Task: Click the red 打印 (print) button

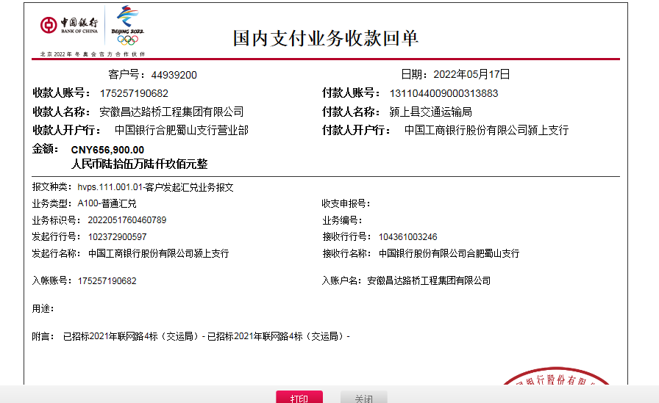Action: pos(299,397)
